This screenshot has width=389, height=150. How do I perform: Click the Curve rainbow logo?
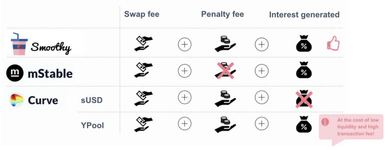pyautogui.click(x=16, y=100)
